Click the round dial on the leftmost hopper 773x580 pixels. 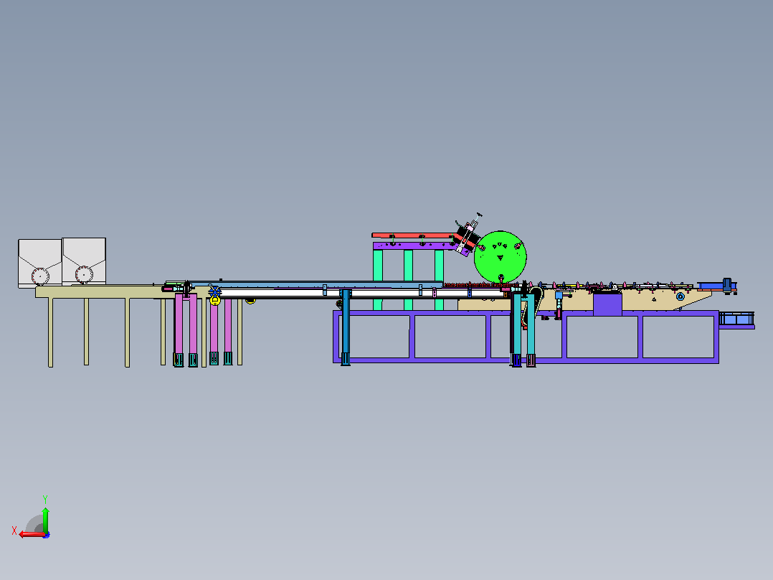pos(40,276)
